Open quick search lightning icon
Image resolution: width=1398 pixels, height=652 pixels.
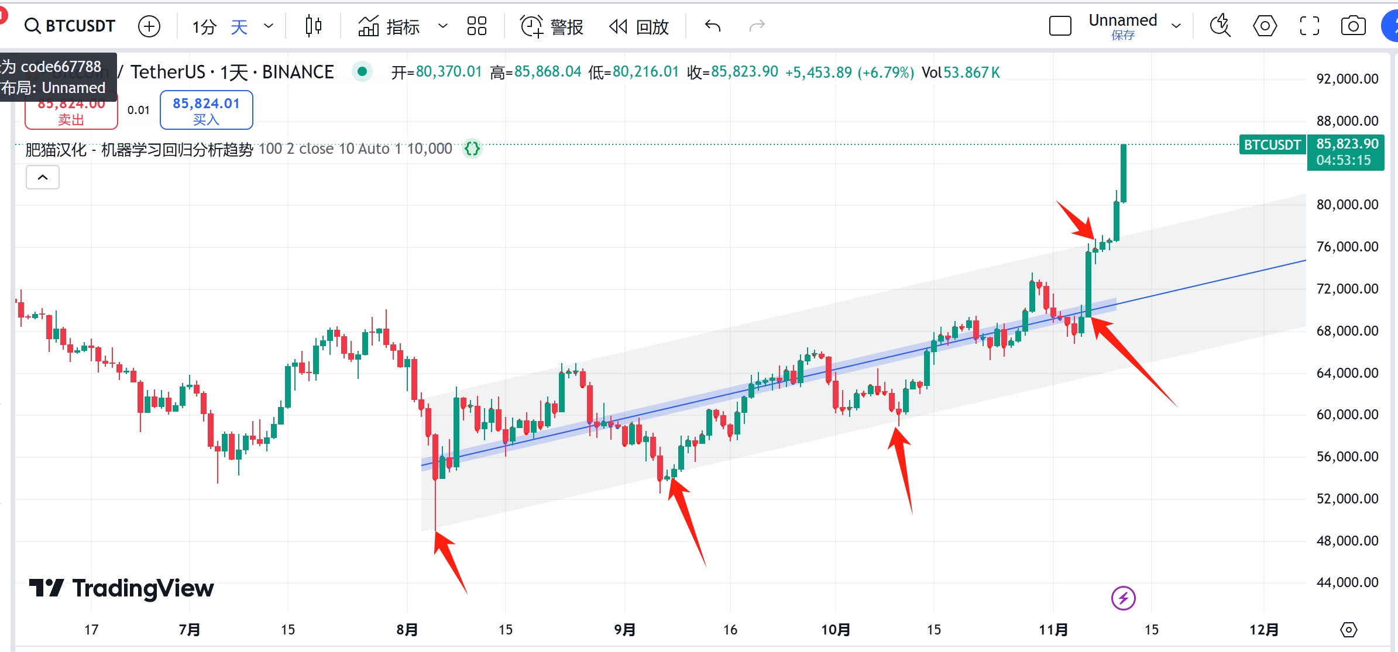[x=1220, y=26]
